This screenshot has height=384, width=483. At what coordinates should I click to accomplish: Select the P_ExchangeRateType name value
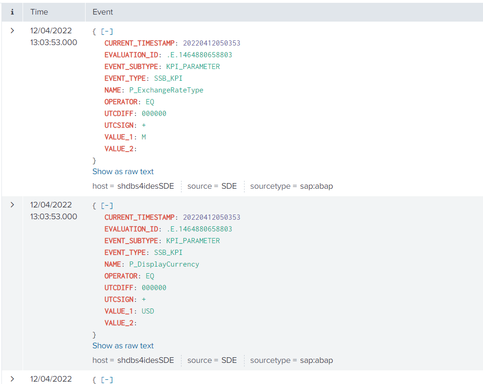166,90
